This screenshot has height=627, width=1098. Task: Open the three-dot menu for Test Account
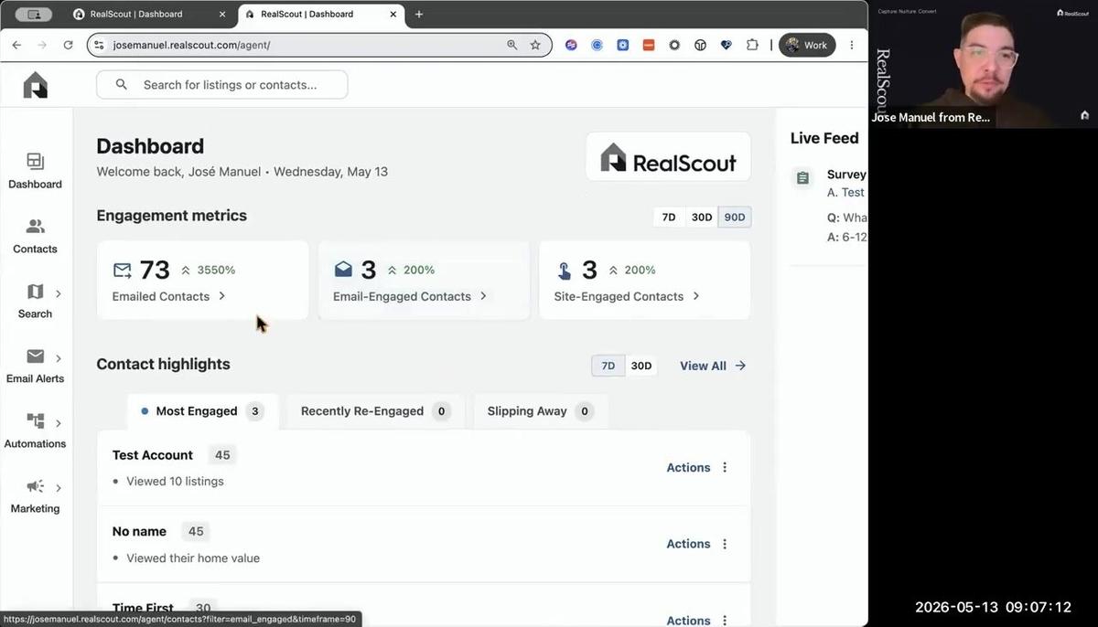[725, 467]
